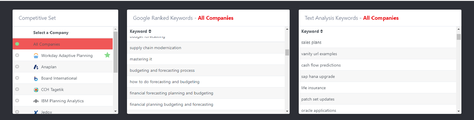Click the Board International logo icon
474x120 pixels.
(x=36, y=78)
